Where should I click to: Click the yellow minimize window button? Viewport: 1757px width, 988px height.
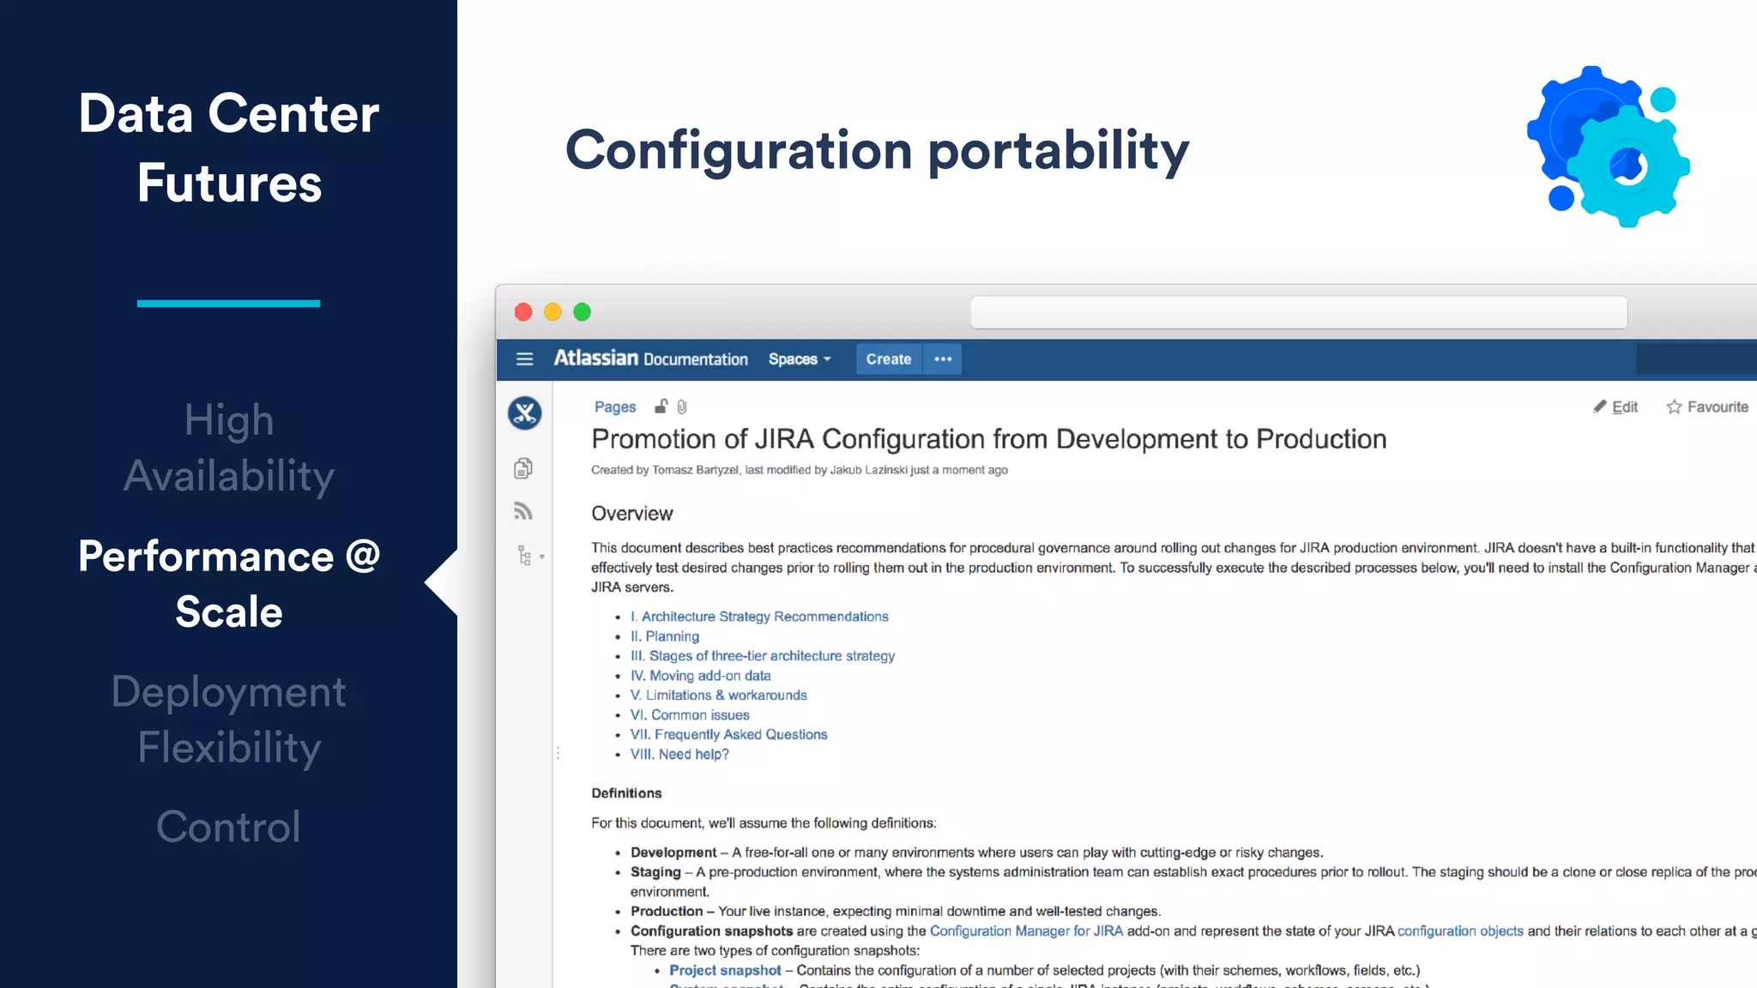(552, 312)
